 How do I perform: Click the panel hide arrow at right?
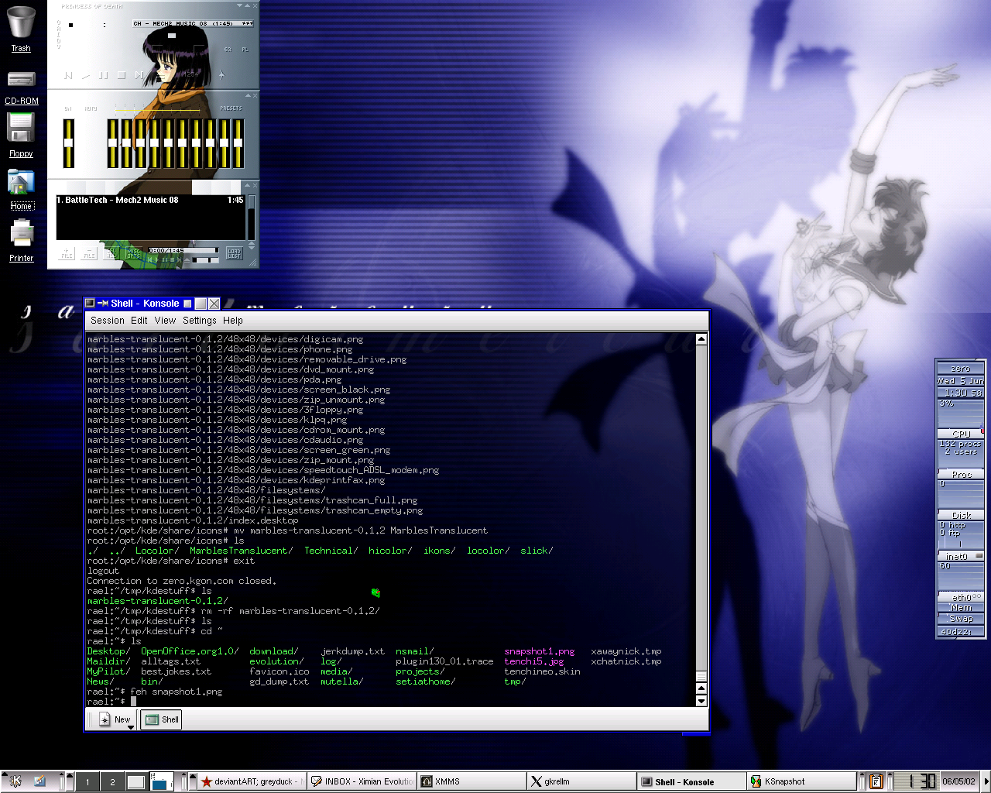pyautogui.click(x=986, y=781)
